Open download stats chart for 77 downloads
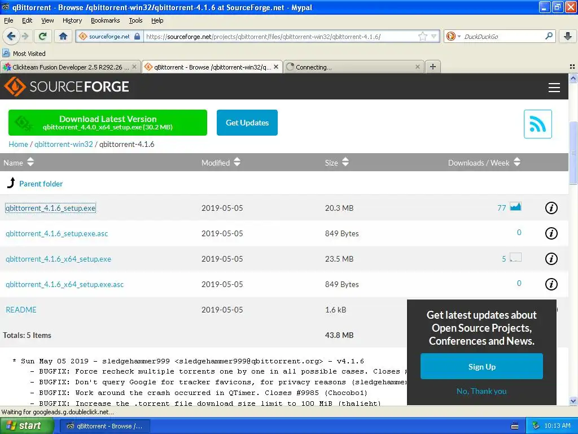 (515, 206)
